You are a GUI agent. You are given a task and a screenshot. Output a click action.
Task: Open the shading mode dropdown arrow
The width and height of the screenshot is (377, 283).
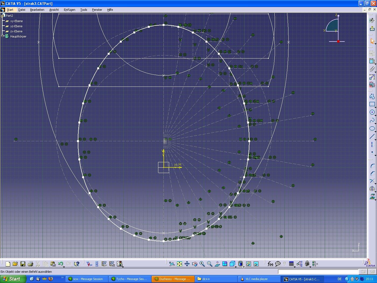pyautogui.click(x=244, y=267)
